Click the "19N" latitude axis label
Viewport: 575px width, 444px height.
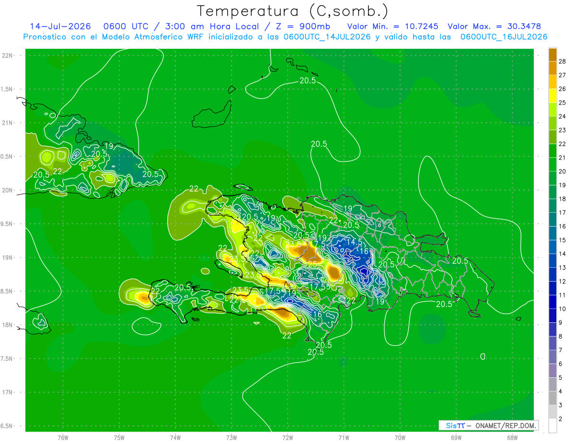point(8,258)
